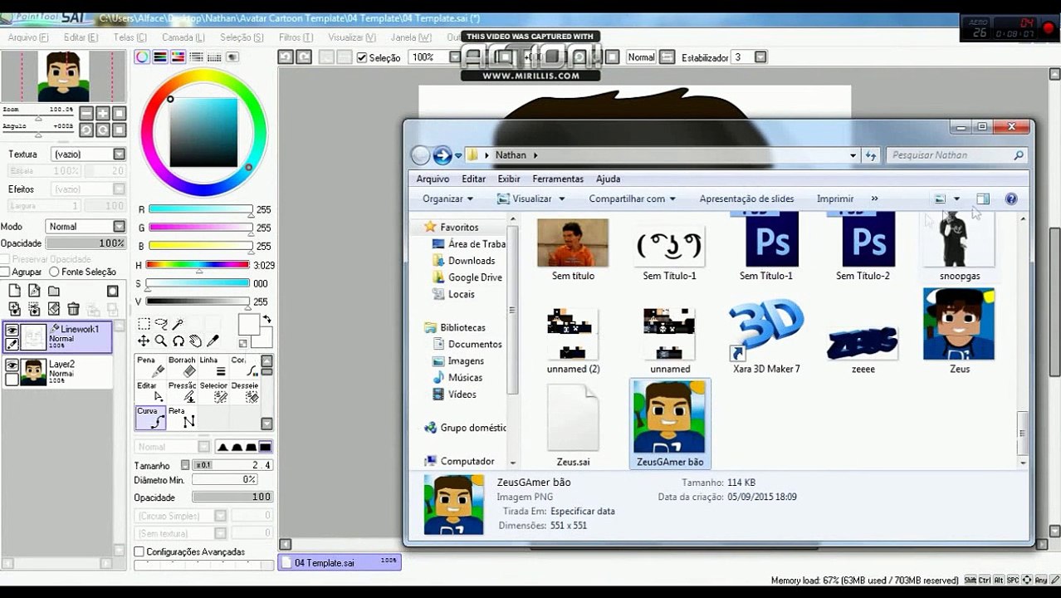Image resolution: width=1061 pixels, height=598 pixels.
Task: Open the view options arrow in Explorer
Action: coord(956,199)
